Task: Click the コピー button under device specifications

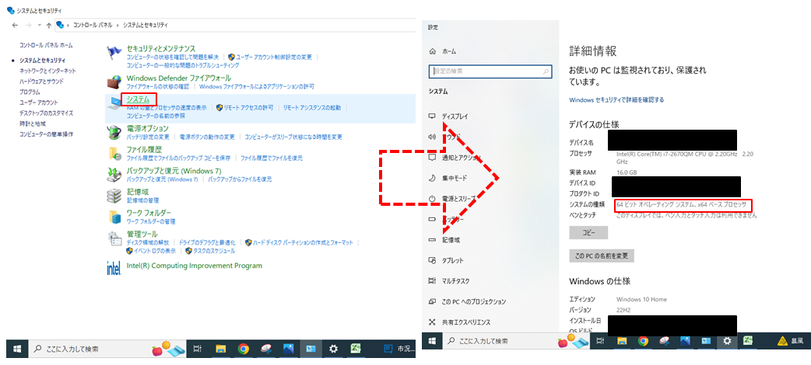Action: click(x=588, y=233)
